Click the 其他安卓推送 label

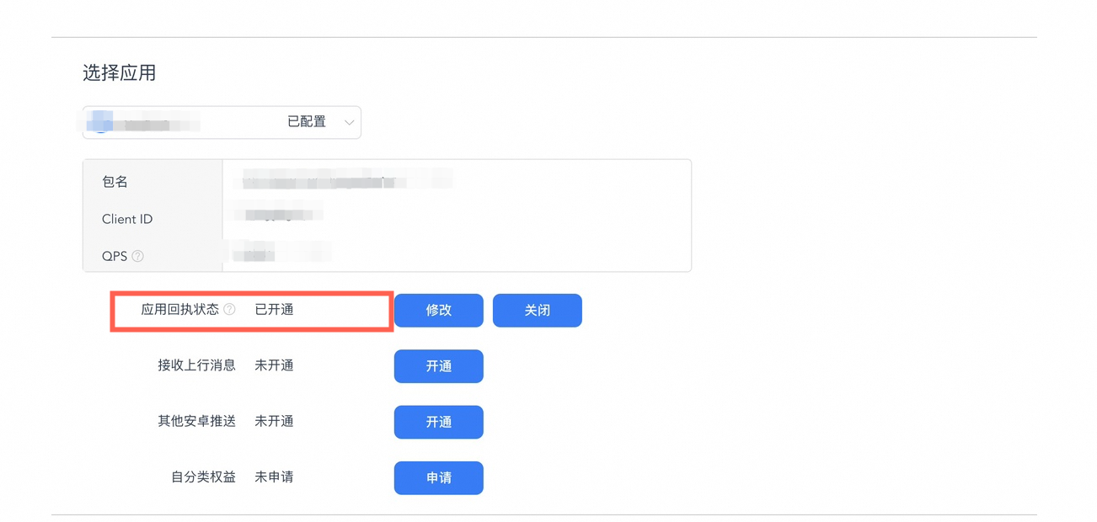coord(196,421)
